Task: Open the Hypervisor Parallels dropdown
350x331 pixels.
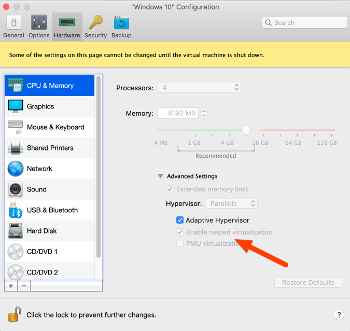Action: point(232,203)
